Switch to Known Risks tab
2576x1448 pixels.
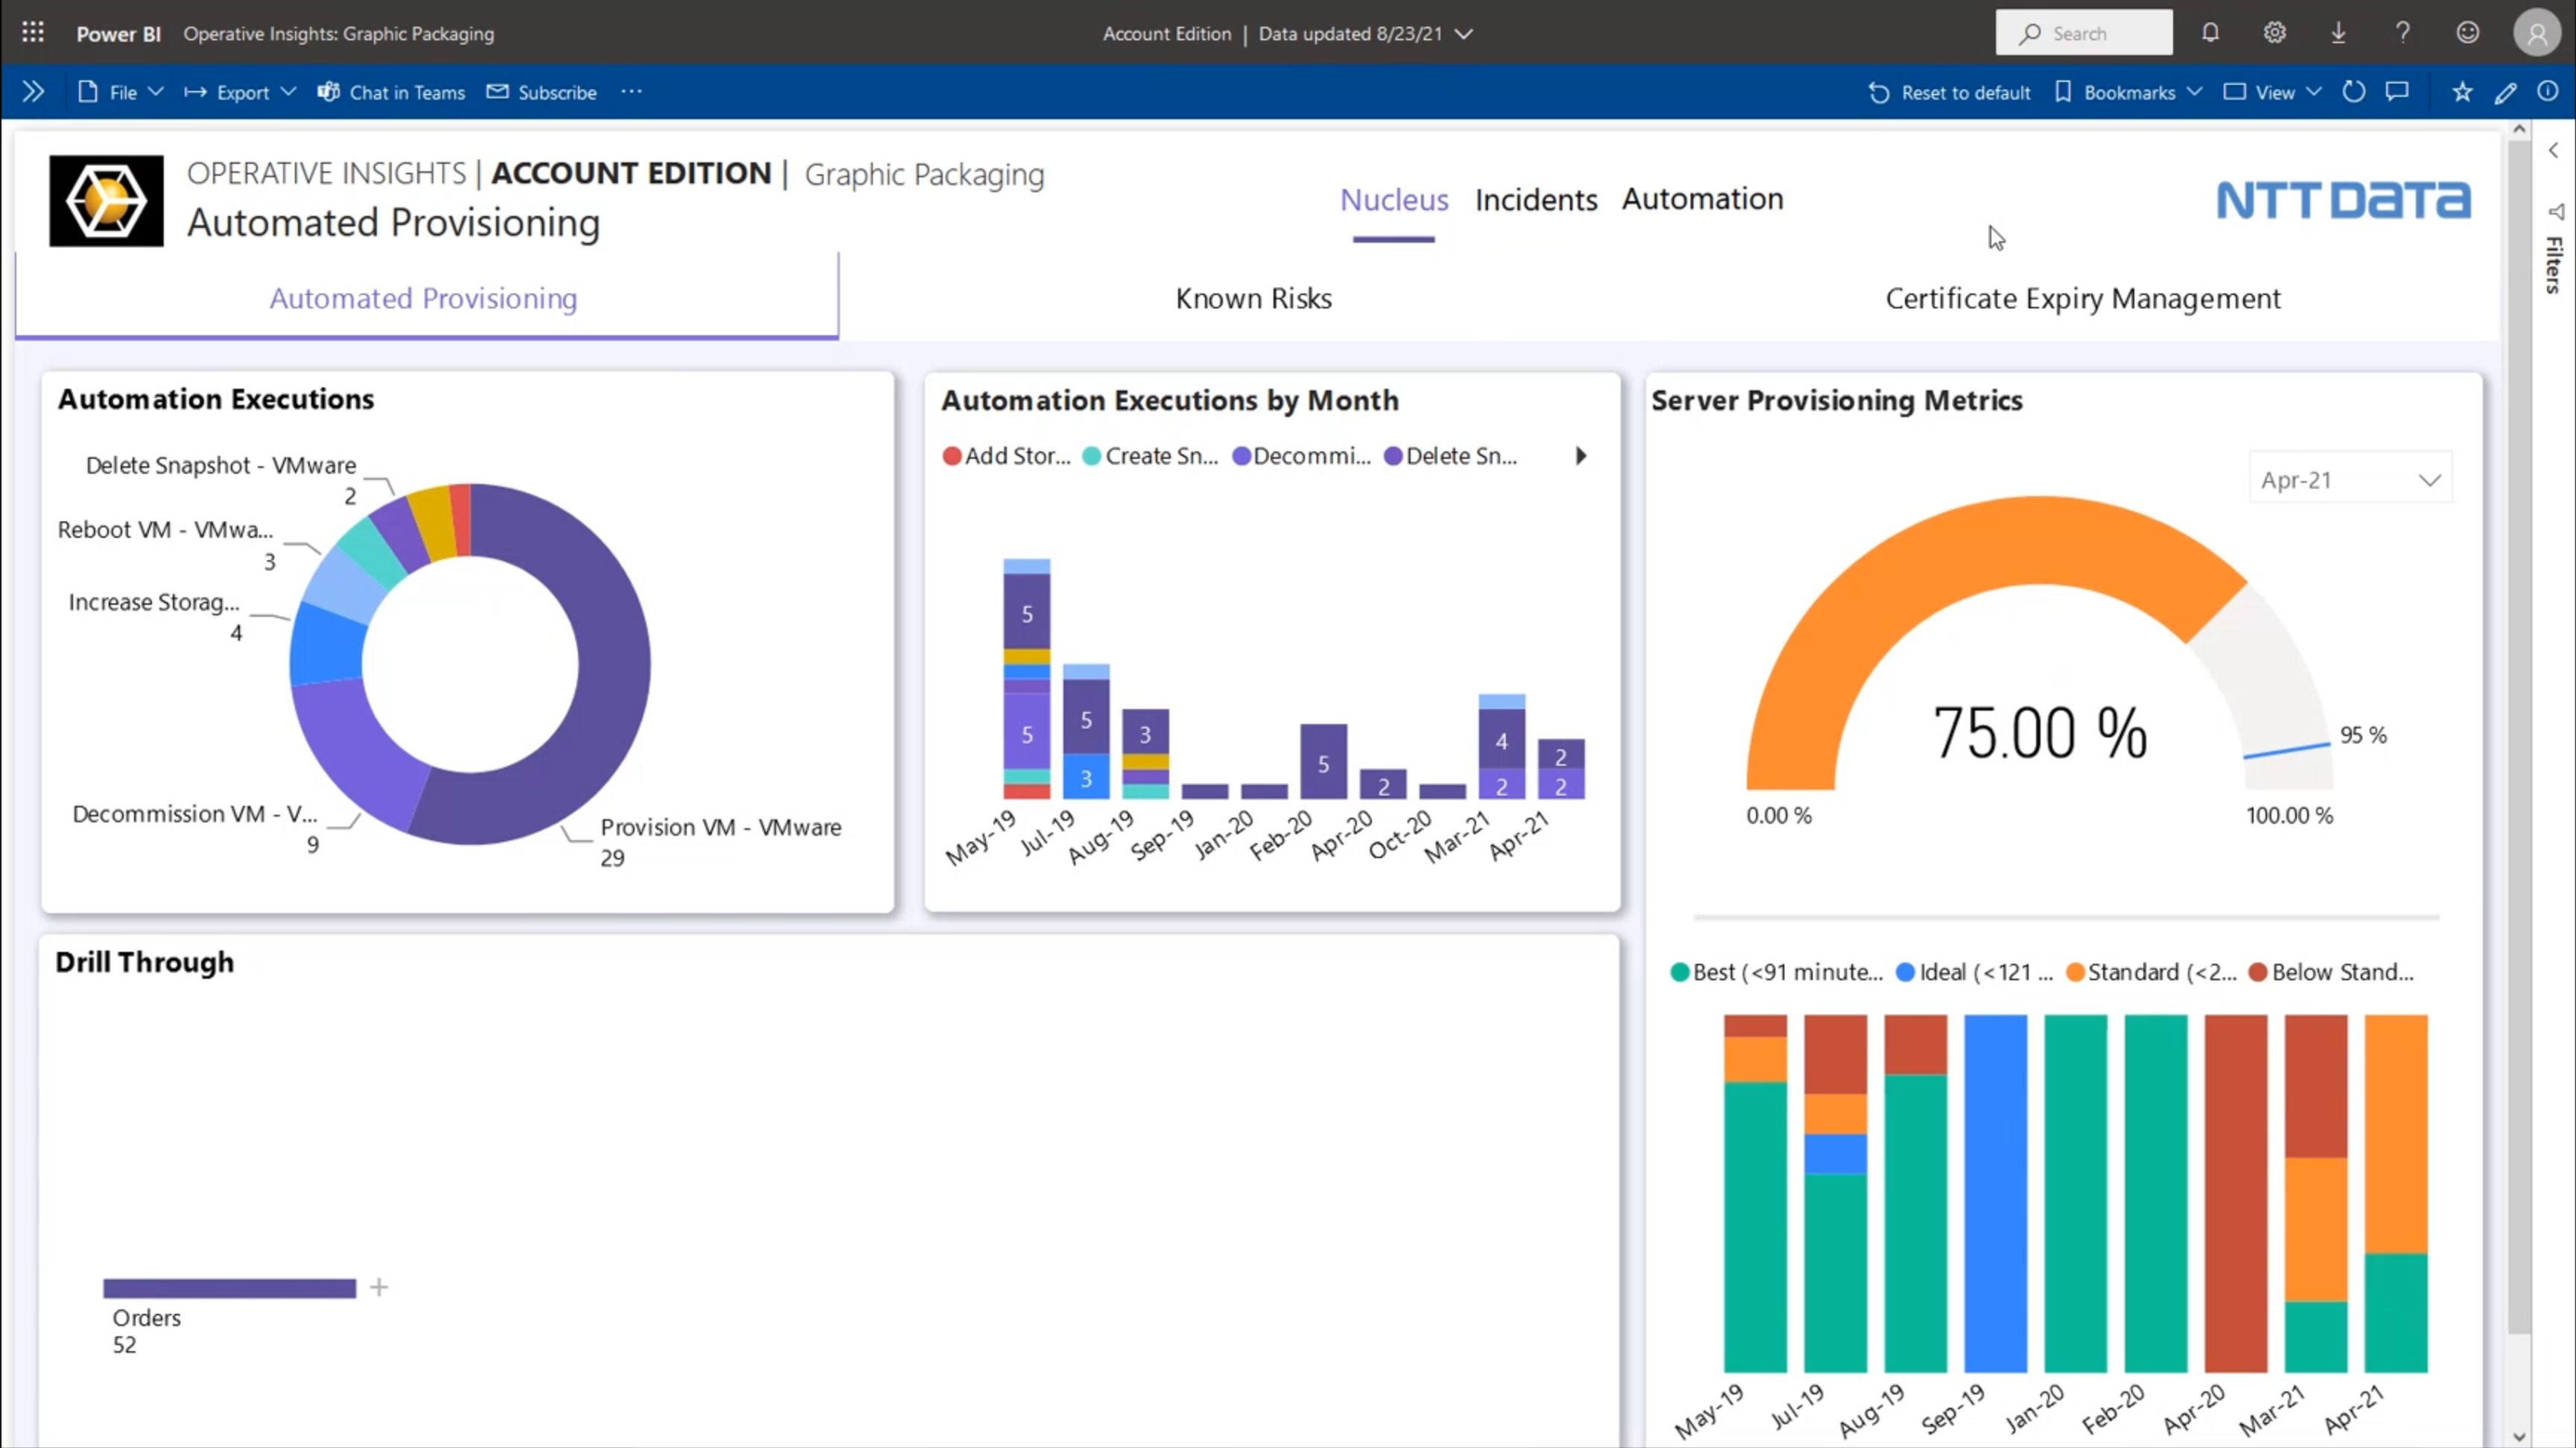click(1253, 298)
